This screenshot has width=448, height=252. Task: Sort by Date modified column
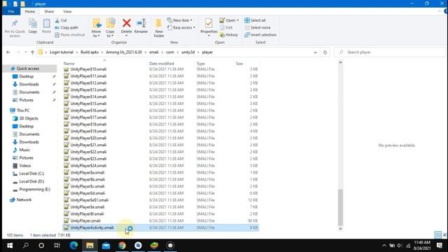(162, 64)
